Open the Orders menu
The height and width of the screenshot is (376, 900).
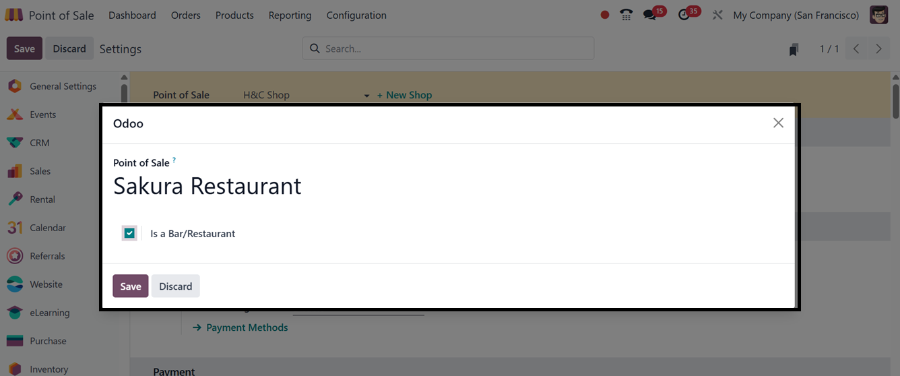[186, 15]
